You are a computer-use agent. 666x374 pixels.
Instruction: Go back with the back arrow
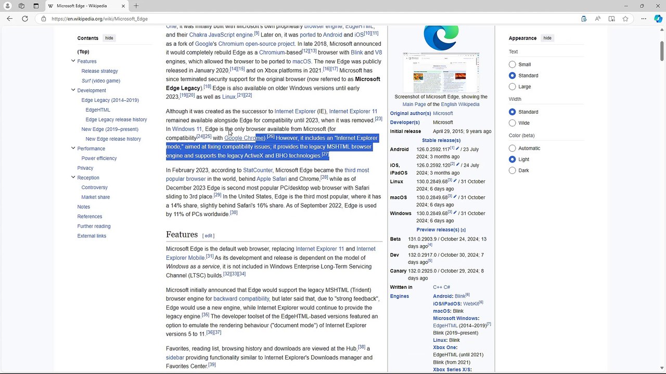coord(9,19)
